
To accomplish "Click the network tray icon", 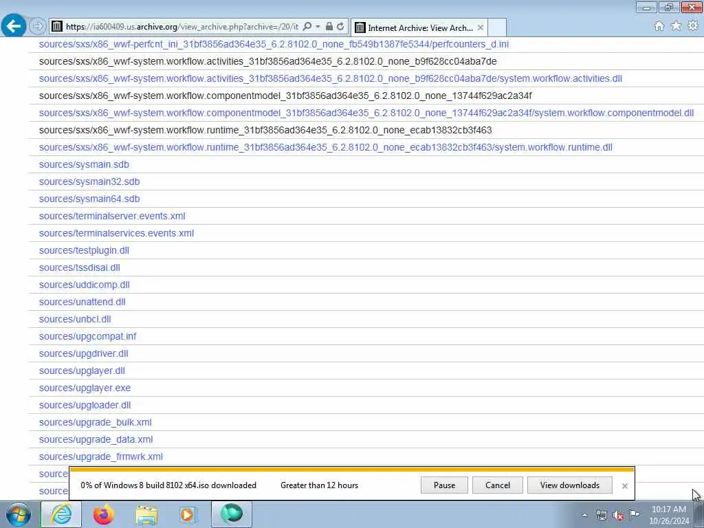I will pos(601,516).
